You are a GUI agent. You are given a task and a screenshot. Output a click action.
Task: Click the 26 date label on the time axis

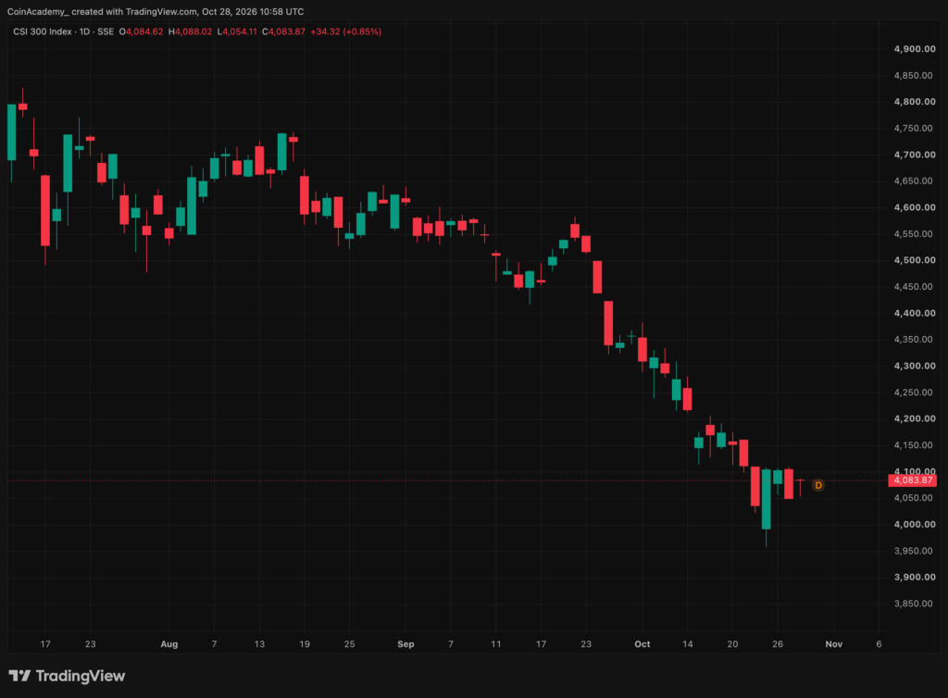click(x=778, y=644)
